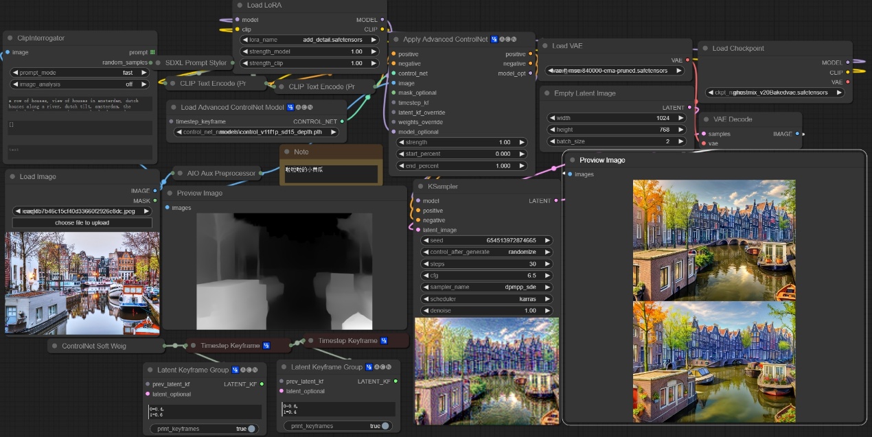The width and height of the screenshot is (872, 437).
Task: Toggle print_keyframes in right Latent Keyframe Group
Action: coord(385,426)
